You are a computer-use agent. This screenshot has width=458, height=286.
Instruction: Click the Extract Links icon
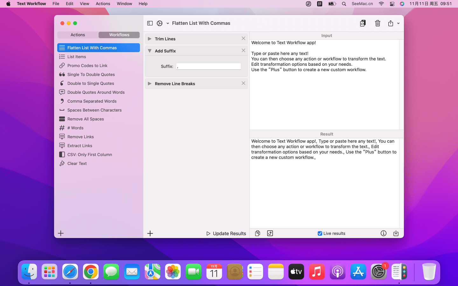62,146
